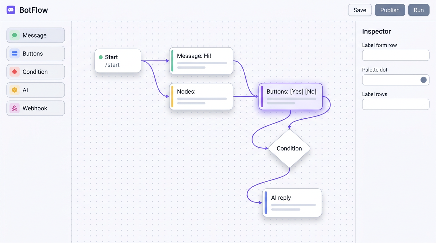Image resolution: width=436 pixels, height=243 pixels.
Task: Add a Condition node from the palette
Action: point(35,72)
